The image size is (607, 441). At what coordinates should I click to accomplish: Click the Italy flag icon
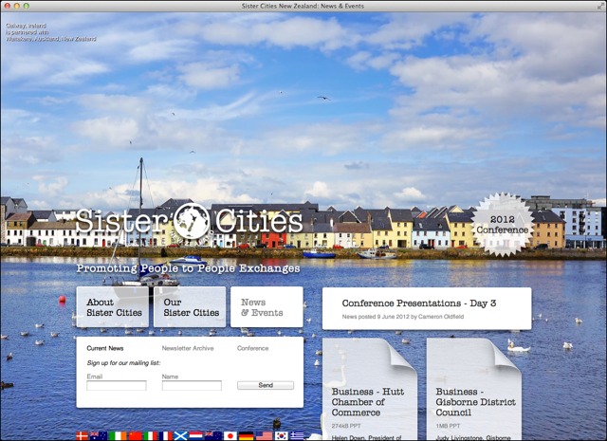(x=151, y=436)
